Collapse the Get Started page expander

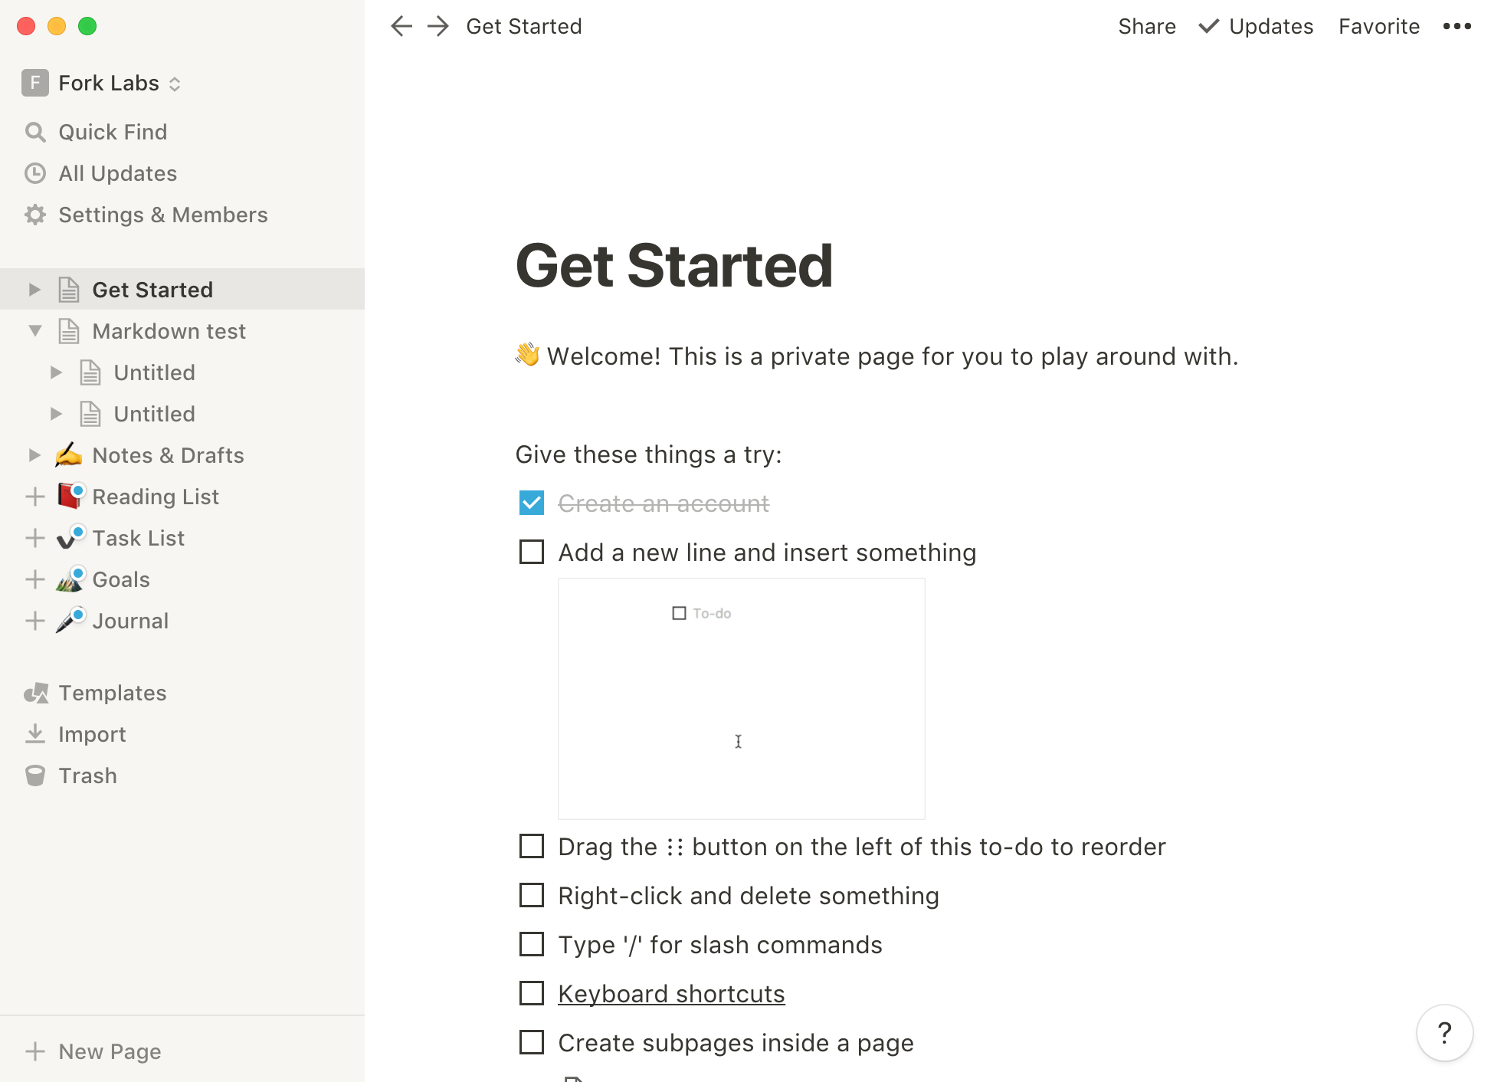pos(34,290)
